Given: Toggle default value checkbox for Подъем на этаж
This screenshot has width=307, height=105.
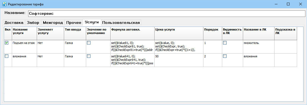Looking at the screenshot, I should click(x=89, y=43).
